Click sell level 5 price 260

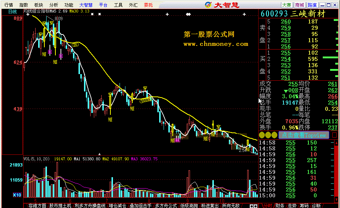(286, 22)
